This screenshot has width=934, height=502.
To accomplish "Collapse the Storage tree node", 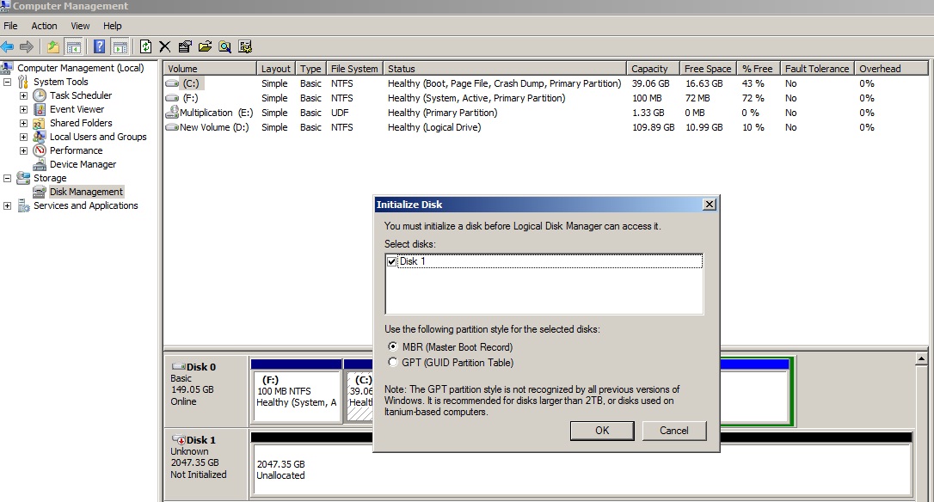I will click(x=7, y=178).
